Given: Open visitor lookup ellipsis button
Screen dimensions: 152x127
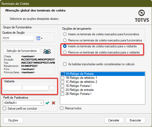Looking at the screenshot, I should click(52, 88).
